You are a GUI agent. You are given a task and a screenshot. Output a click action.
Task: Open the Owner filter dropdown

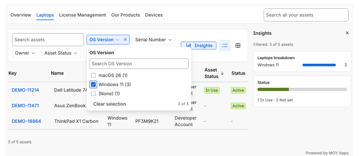click(x=25, y=53)
